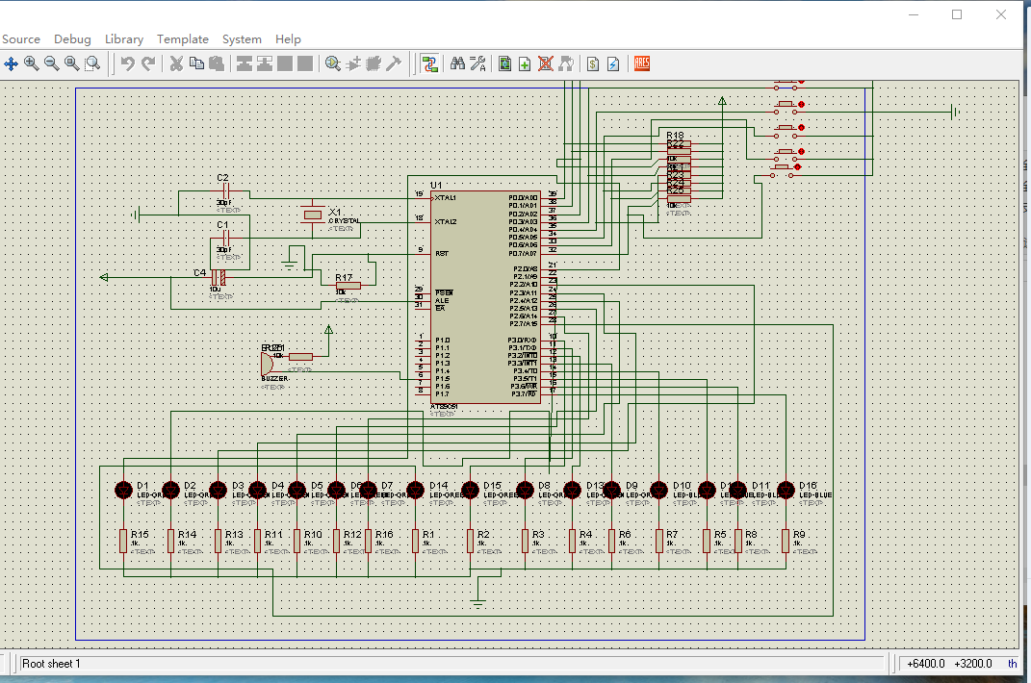
Task: Click the make device icon
Action: pos(353,63)
